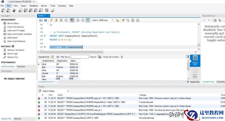Viewport: 225px width, 121px height.
Task: Click the Beautify query broom icon
Action: [123, 20]
